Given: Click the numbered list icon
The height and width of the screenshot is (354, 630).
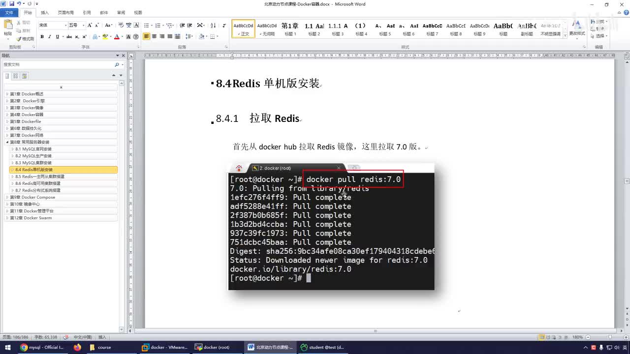Looking at the screenshot, I should point(157,25).
